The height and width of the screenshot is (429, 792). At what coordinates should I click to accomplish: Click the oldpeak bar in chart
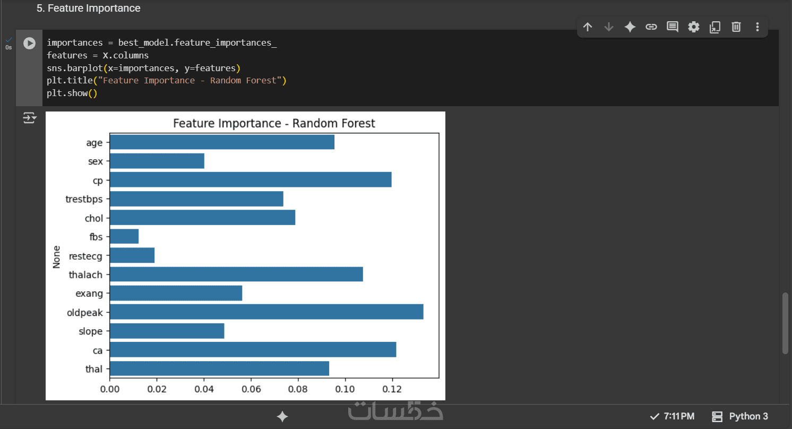[265, 312]
